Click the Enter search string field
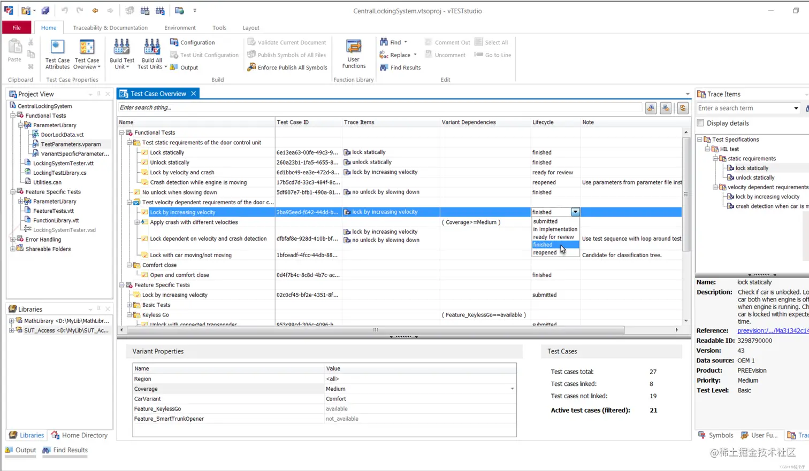The image size is (809, 471). [x=380, y=107]
